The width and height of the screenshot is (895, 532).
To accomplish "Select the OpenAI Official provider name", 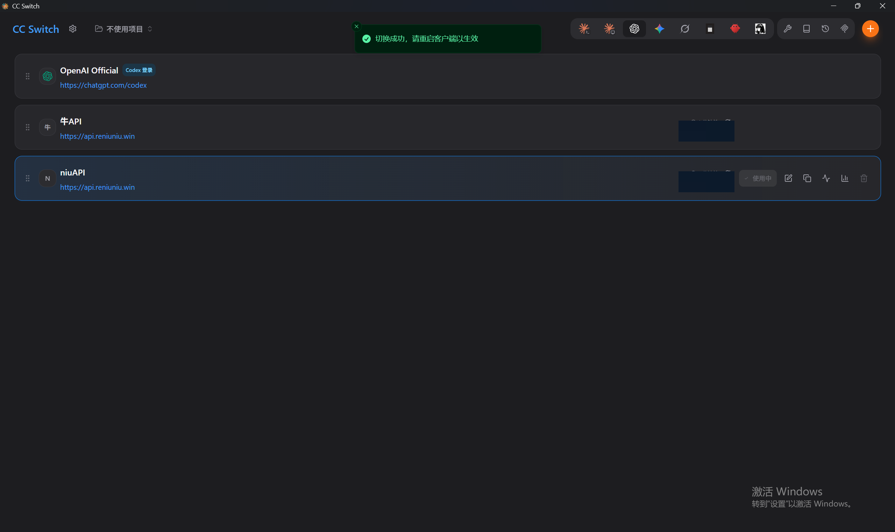I will point(89,71).
